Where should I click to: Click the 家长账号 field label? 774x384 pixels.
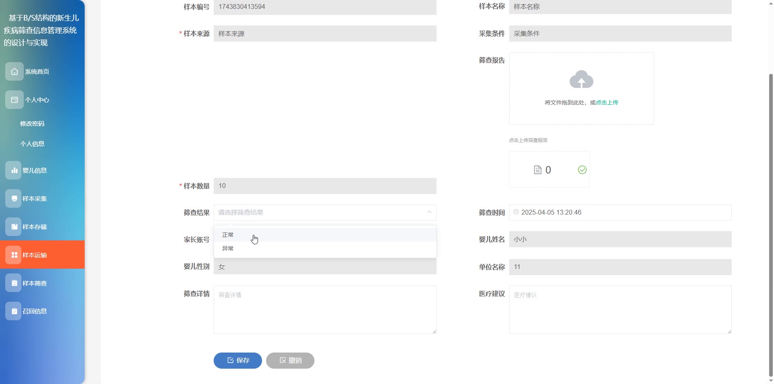(x=196, y=240)
